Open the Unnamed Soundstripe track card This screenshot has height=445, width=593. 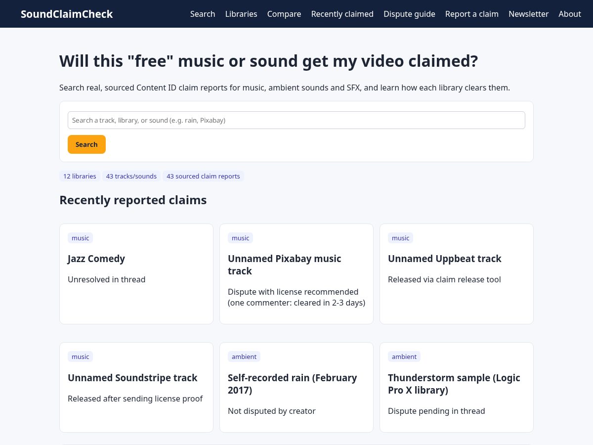[136, 388]
